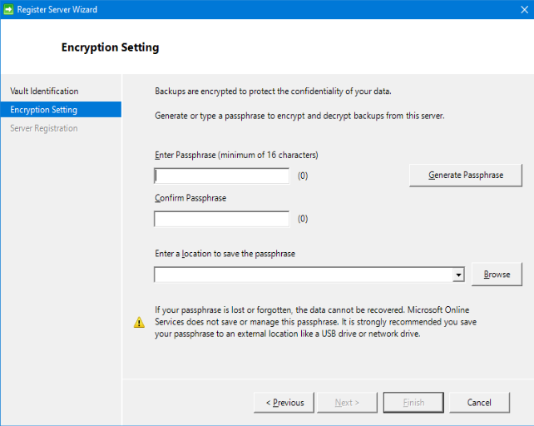Click the lost passphrase warning text
The height and width of the screenshot is (426, 534).
[316, 321]
